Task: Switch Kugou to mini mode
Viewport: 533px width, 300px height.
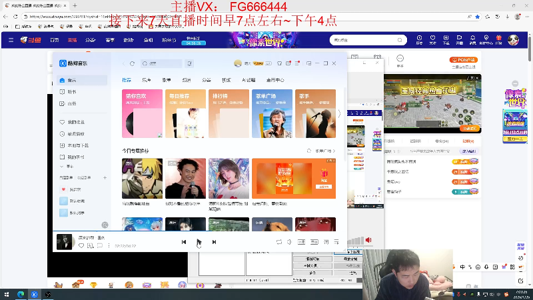Action: (308, 63)
